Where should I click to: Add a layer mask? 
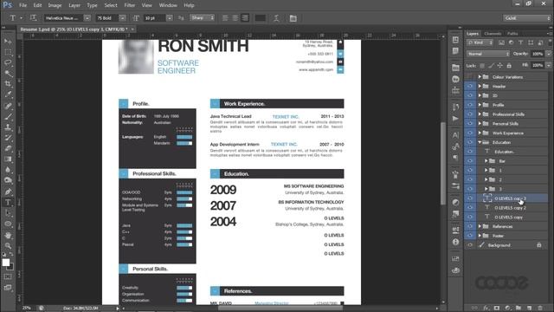coord(497,309)
